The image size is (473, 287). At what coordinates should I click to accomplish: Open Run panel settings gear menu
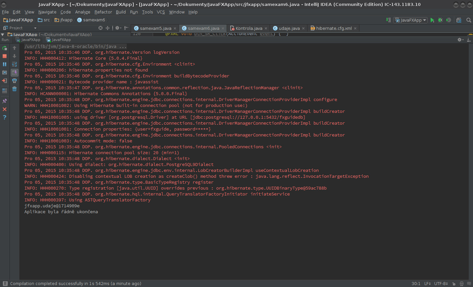coord(461,40)
